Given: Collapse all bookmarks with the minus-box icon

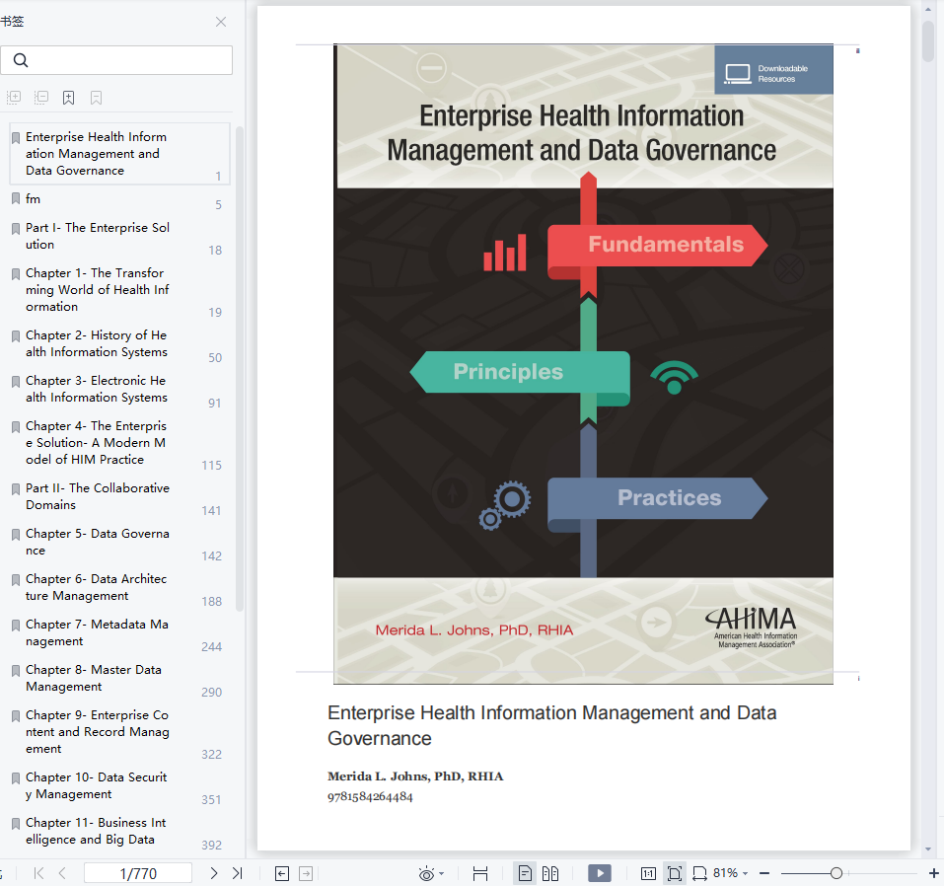Looking at the screenshot, I should (41, 97).
